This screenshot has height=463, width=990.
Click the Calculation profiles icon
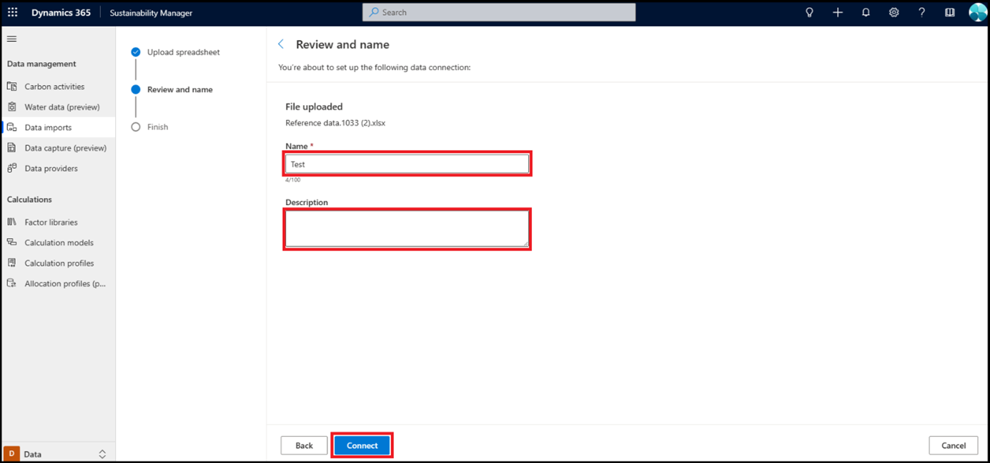pyautogui.click(x=11, y=263)
